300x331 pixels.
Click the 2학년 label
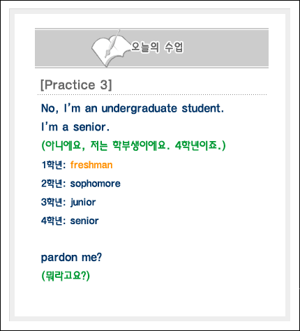click(x=53, y=184)
